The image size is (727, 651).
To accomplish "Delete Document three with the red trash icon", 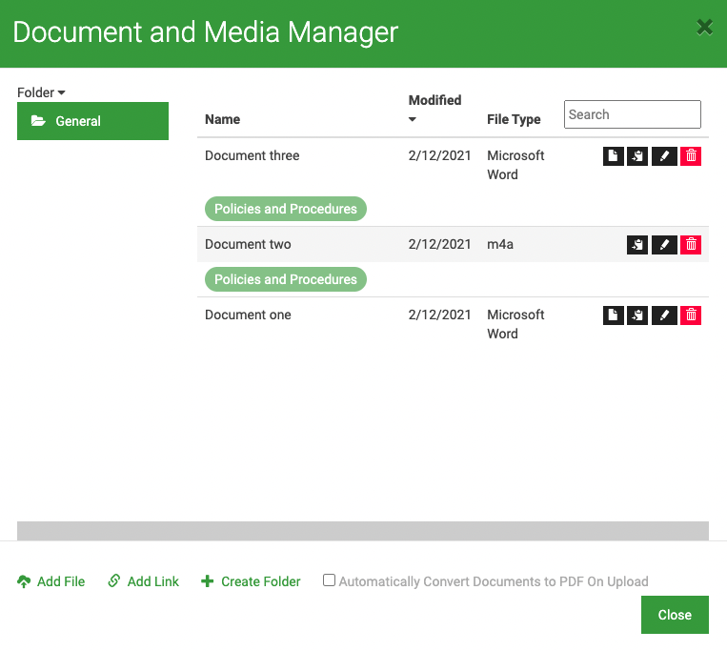I will click(x=691, y=155).
